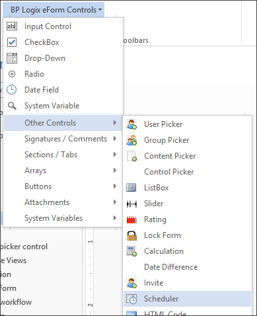
Task: Select the Group Picker icon
Action: pos(131,140)
